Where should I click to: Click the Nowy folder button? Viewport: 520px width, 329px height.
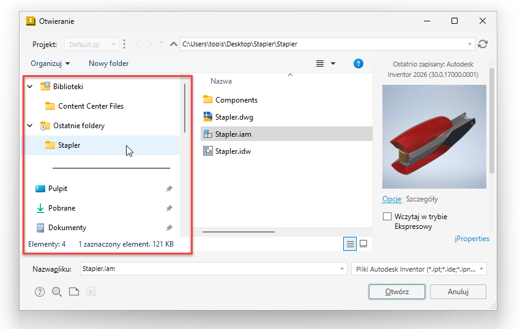pyautogui.click(x=108, y=63)
